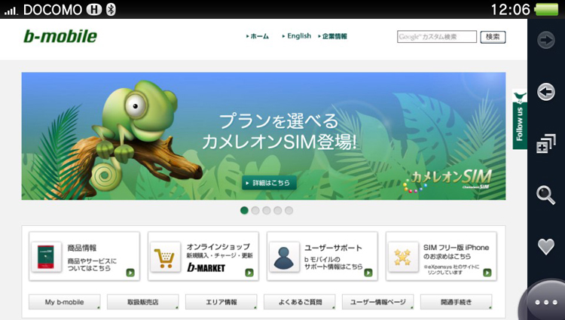Screen dimensions: 565x320
Task: Open the 開通手続き button
Action: point(457,302)
